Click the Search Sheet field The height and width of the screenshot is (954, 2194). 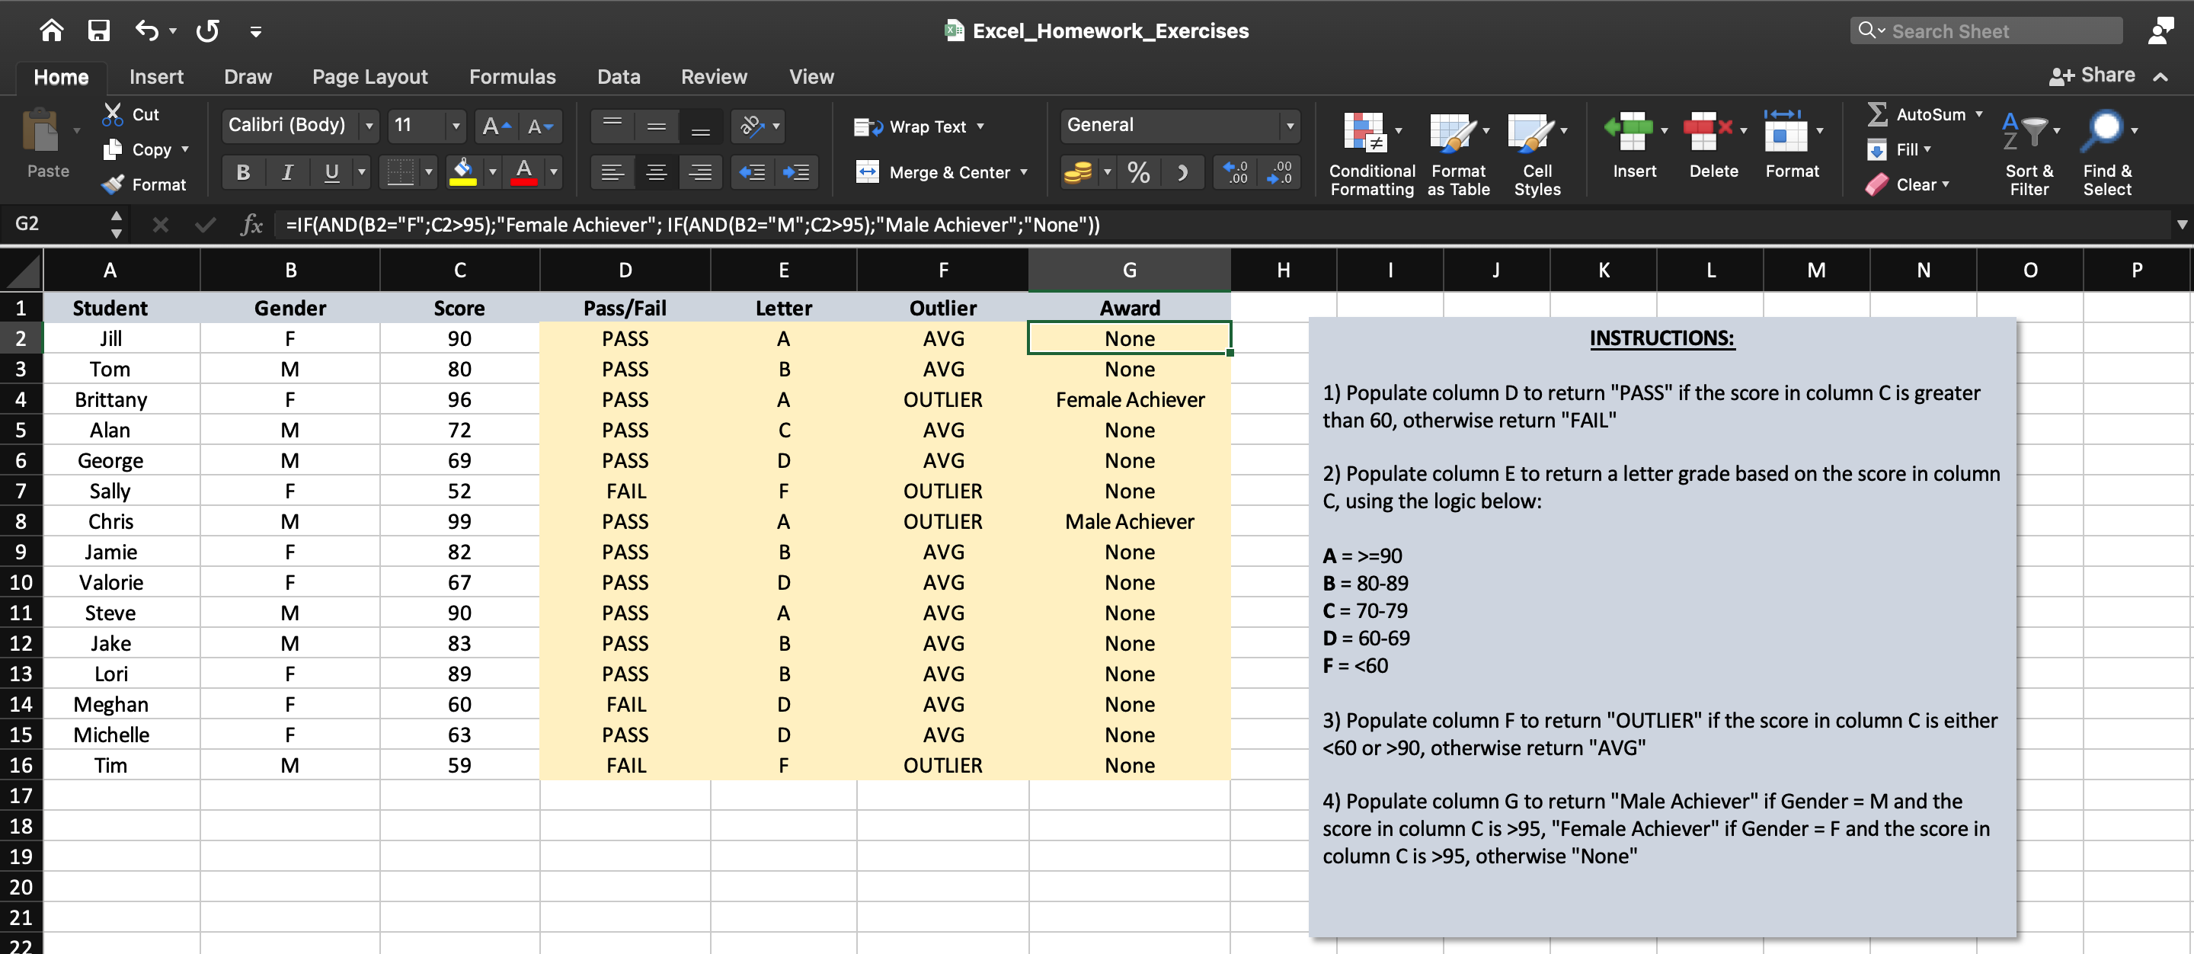pos(1985,31)
